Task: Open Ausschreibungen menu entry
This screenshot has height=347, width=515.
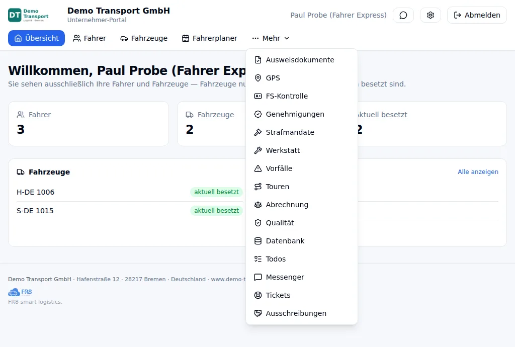Action: (302, 313)
